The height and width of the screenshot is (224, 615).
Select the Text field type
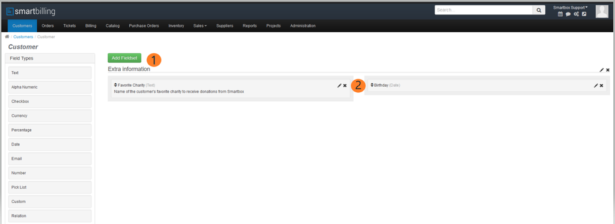[50, 72]
